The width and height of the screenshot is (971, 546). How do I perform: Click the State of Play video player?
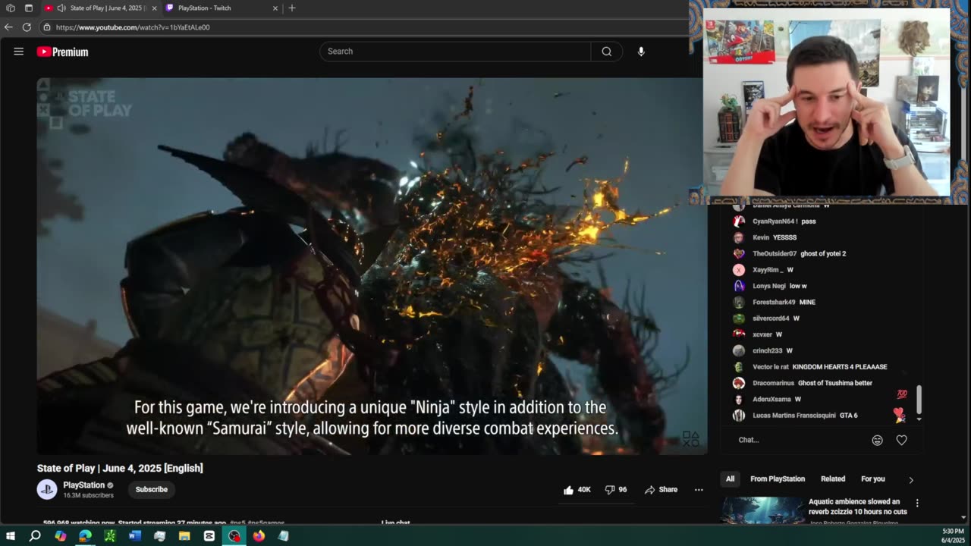click(372, 265)
